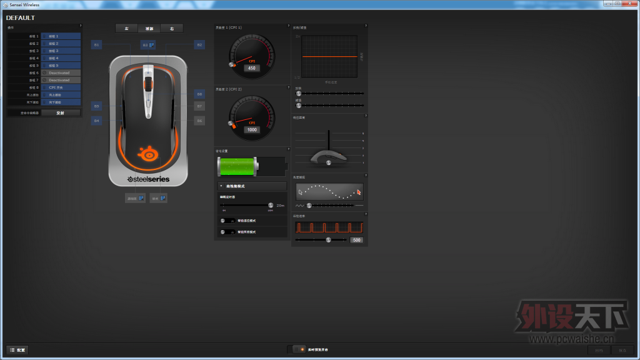Click the angle snapping slider handle
Viewport: 640px width, 360px height.
309,206
